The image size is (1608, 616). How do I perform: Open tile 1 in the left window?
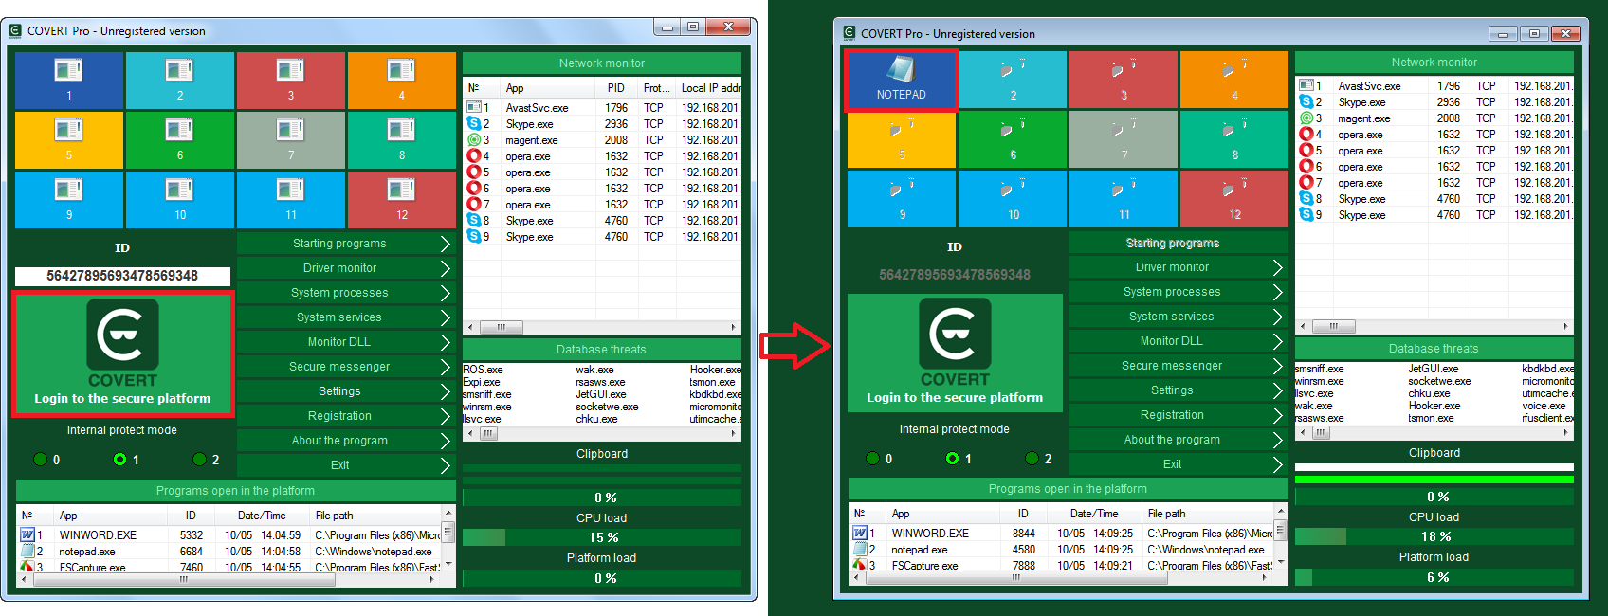pos(68,80)
